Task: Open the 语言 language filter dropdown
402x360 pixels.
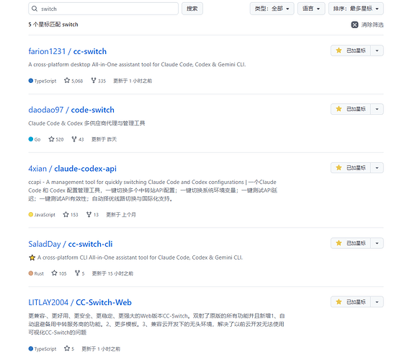Action: pyautogui.click(x=311, y=9)
